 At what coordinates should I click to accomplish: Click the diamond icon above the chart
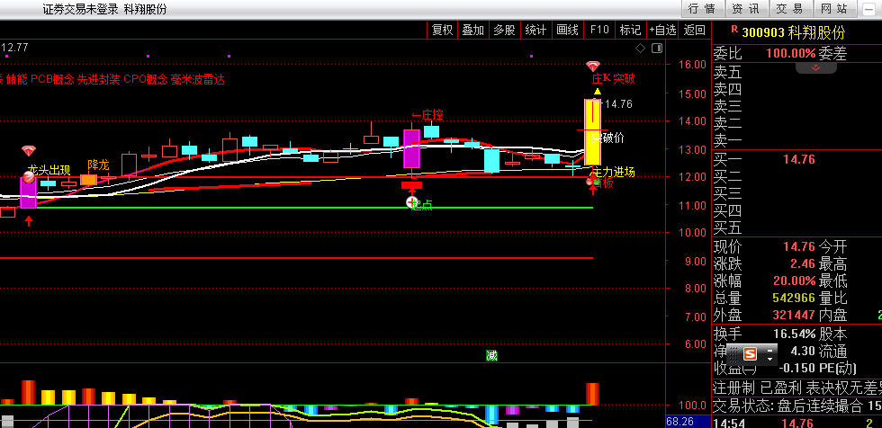[640, 48]
